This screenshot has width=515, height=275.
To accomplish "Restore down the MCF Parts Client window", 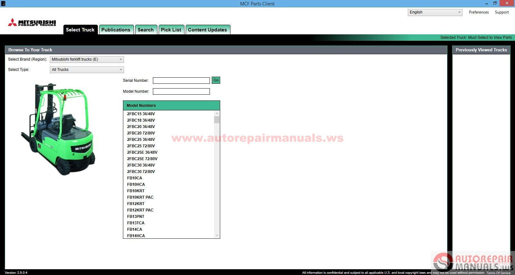I will coord(495,3).
